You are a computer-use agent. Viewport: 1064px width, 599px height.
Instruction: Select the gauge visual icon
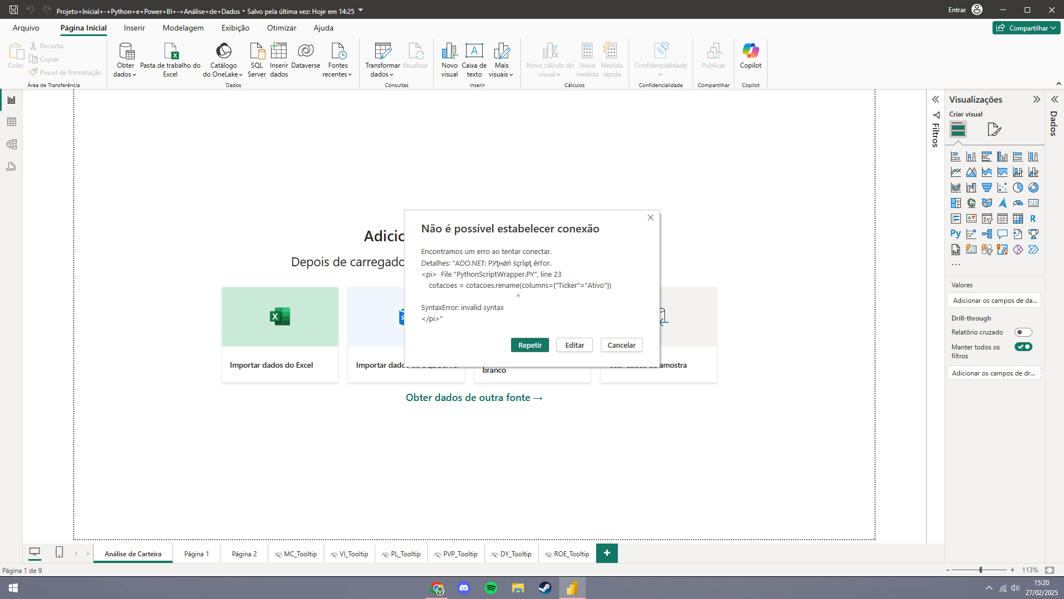pyautogui.click(x=1017, y=203)
